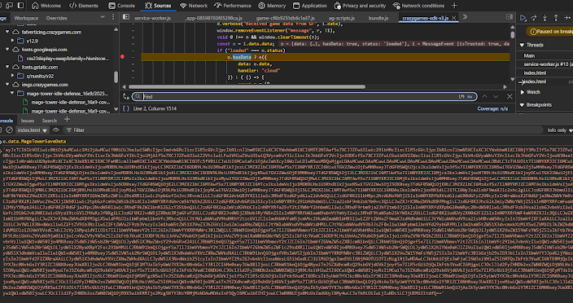Open the Application panel

tap(310, 6)
